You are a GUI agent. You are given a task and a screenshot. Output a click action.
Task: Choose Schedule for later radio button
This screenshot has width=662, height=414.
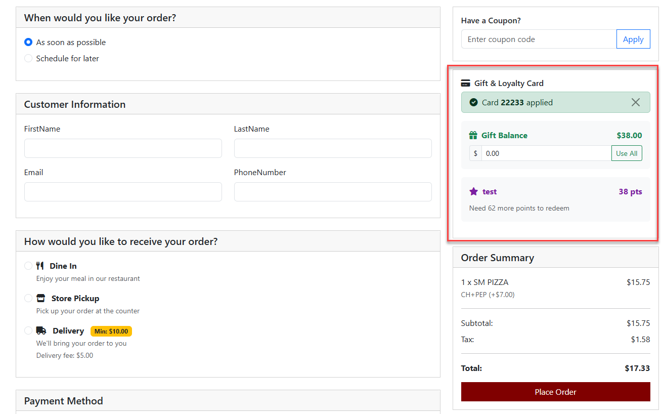tap(28, 59)
